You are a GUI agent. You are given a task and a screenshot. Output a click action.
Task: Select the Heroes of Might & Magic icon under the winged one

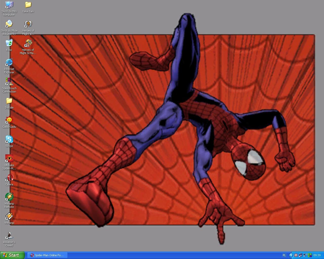[28, 43]
